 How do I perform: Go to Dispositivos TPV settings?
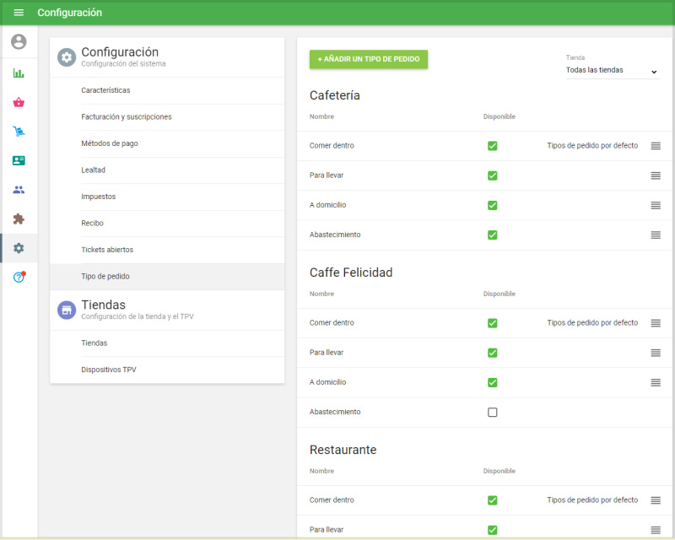109,370
